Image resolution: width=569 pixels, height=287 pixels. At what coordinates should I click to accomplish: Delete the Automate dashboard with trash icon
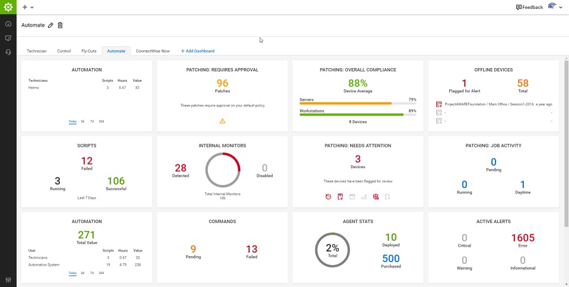click(x=60, y=25)
